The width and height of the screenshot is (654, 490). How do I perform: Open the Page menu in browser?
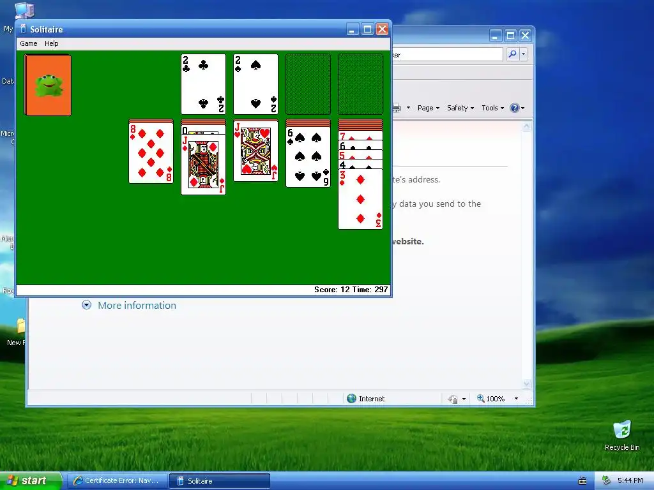click(429, 108)
